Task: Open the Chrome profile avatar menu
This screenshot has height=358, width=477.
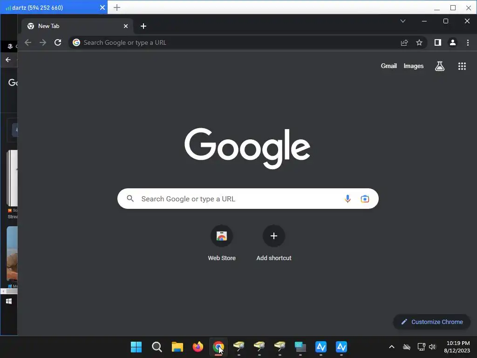Action: [453, 42]
